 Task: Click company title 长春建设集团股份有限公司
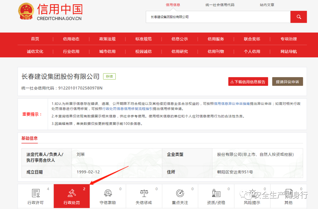coord(60,77)
